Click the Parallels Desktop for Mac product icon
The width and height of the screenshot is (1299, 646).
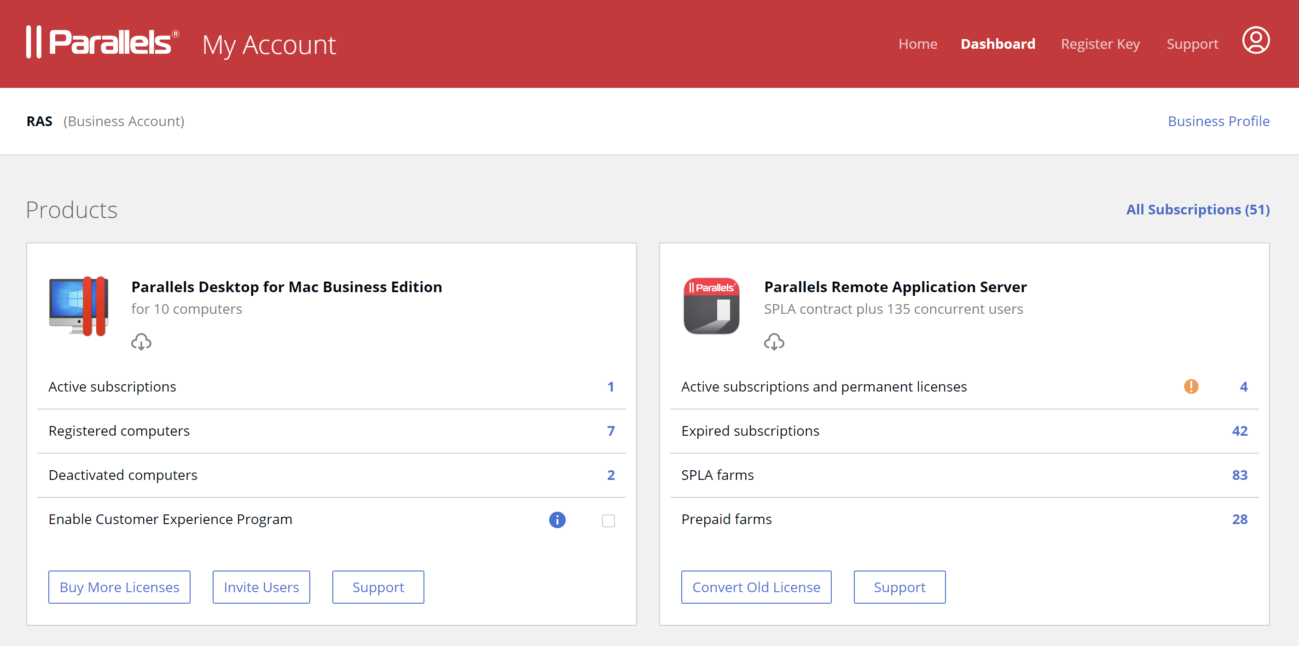tap(79, 306)
